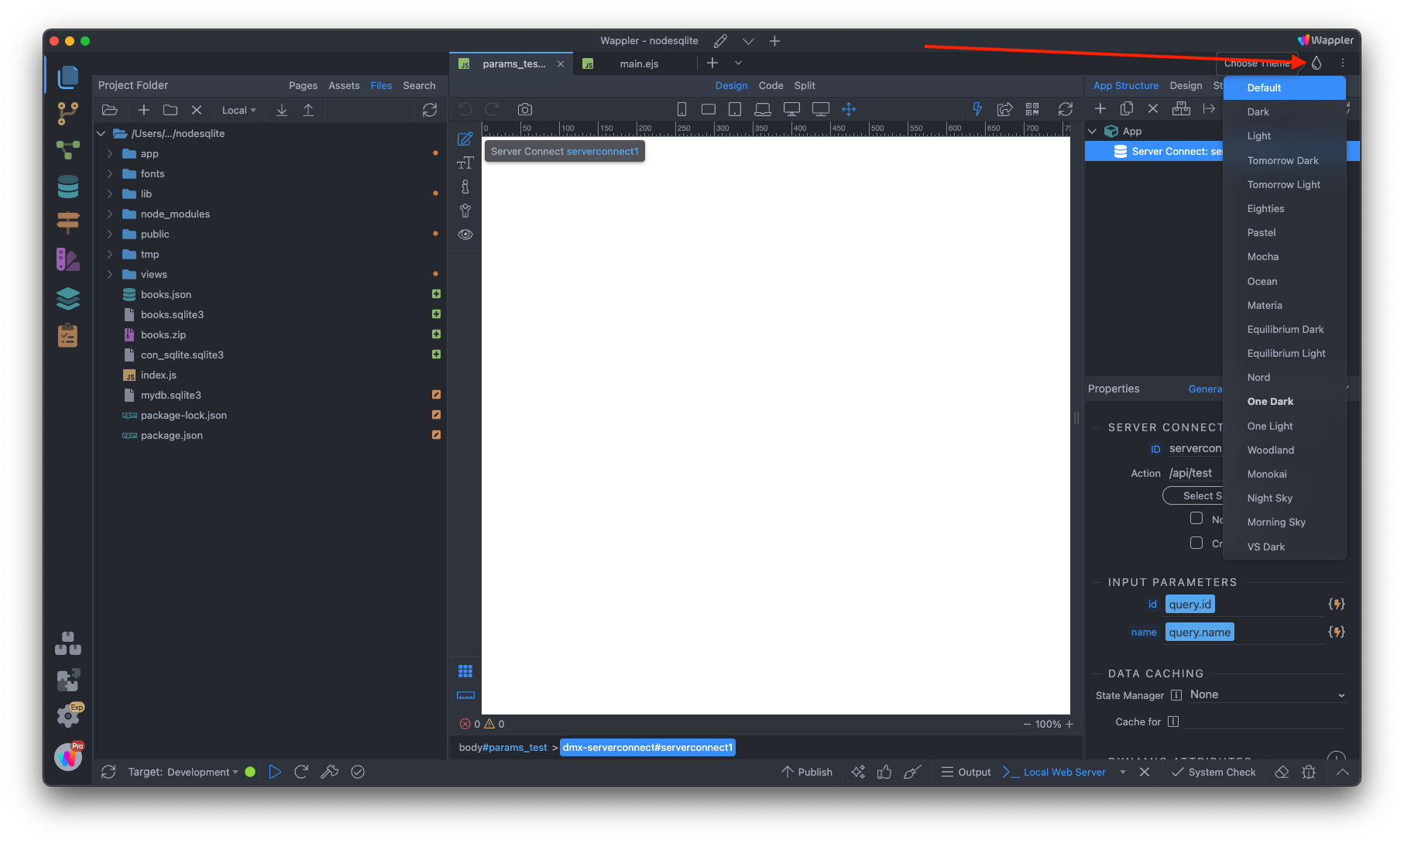Collapse the App node in App Structure

(1093, 132)
